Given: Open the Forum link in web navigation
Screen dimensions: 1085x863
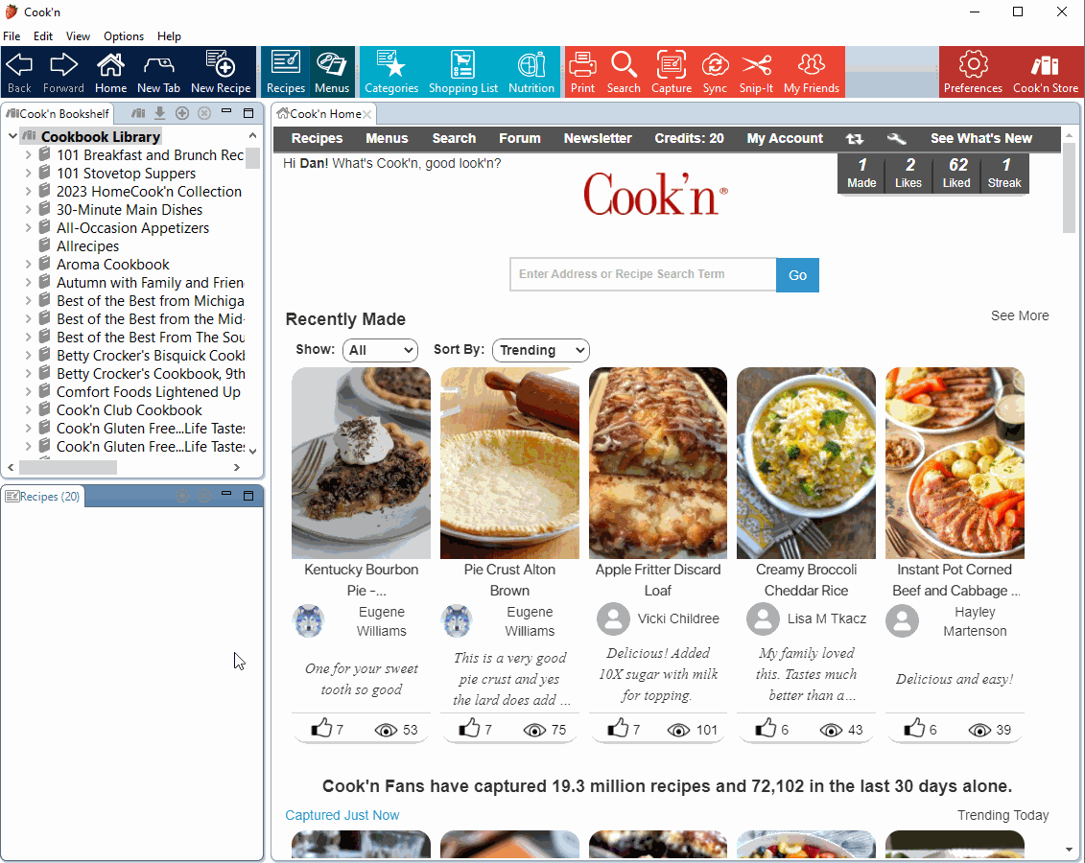Looking at the screenshot, I should [520, 138].
